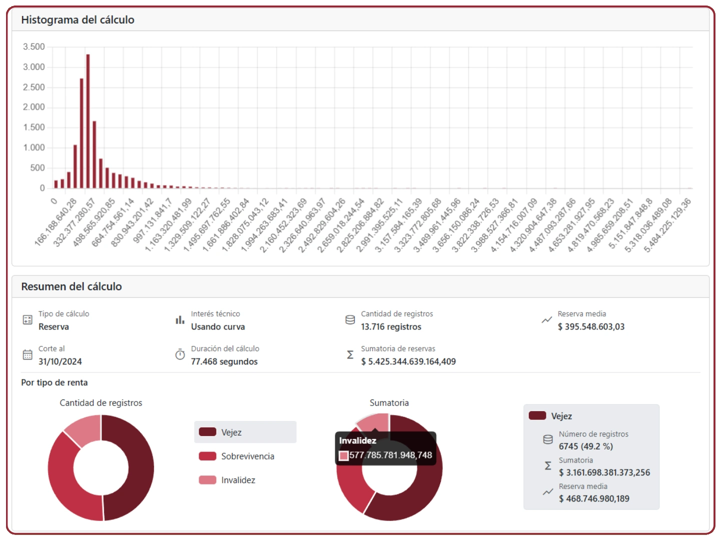721x540 pixels.
Task: Select the Vejez legend label in the highlighted row
Action: pyautogui.click(x=231, y=432)
